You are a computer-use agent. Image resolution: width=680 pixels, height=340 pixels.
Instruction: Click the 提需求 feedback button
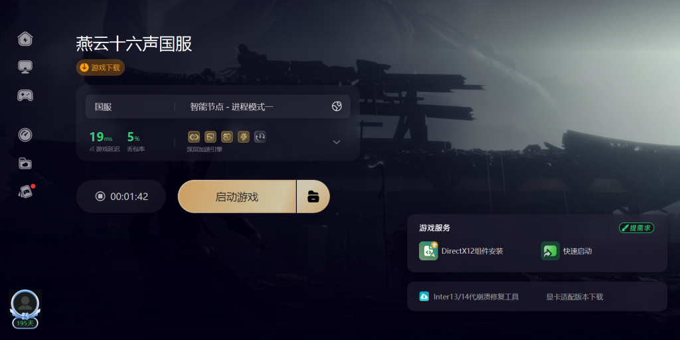637,228
